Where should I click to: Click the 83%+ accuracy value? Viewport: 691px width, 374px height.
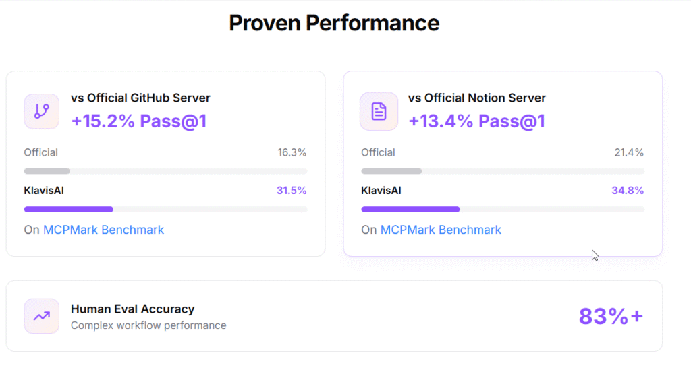(x=611, y=316)
